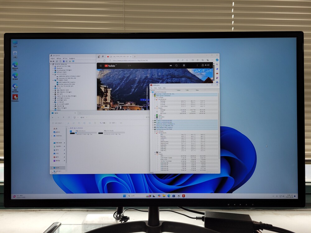Open the YouTube hamburger guide menu
The width and height of the screenshot is (311, 233).
[100, 66]
